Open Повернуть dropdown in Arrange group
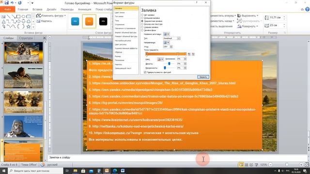The width and height of the screenshot is (310, 174). pos(248,26)
